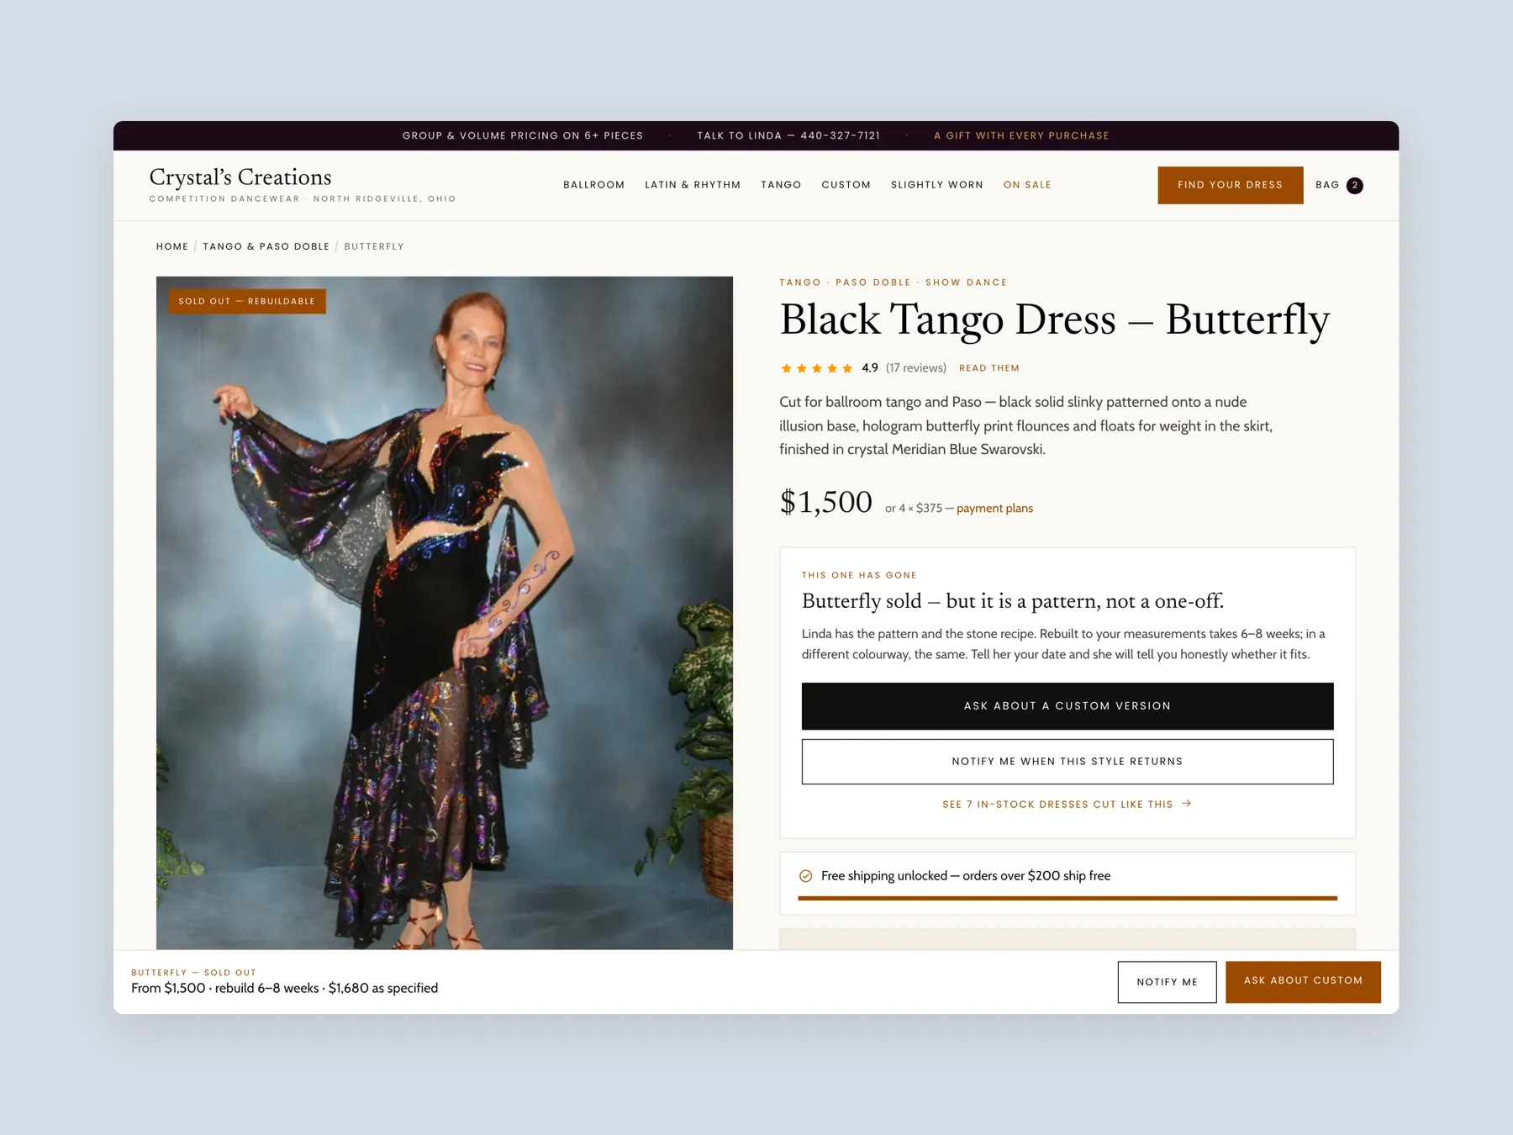
Task: Click the Butterfly breadcrumb text
Action: click(x=374, y=246)
